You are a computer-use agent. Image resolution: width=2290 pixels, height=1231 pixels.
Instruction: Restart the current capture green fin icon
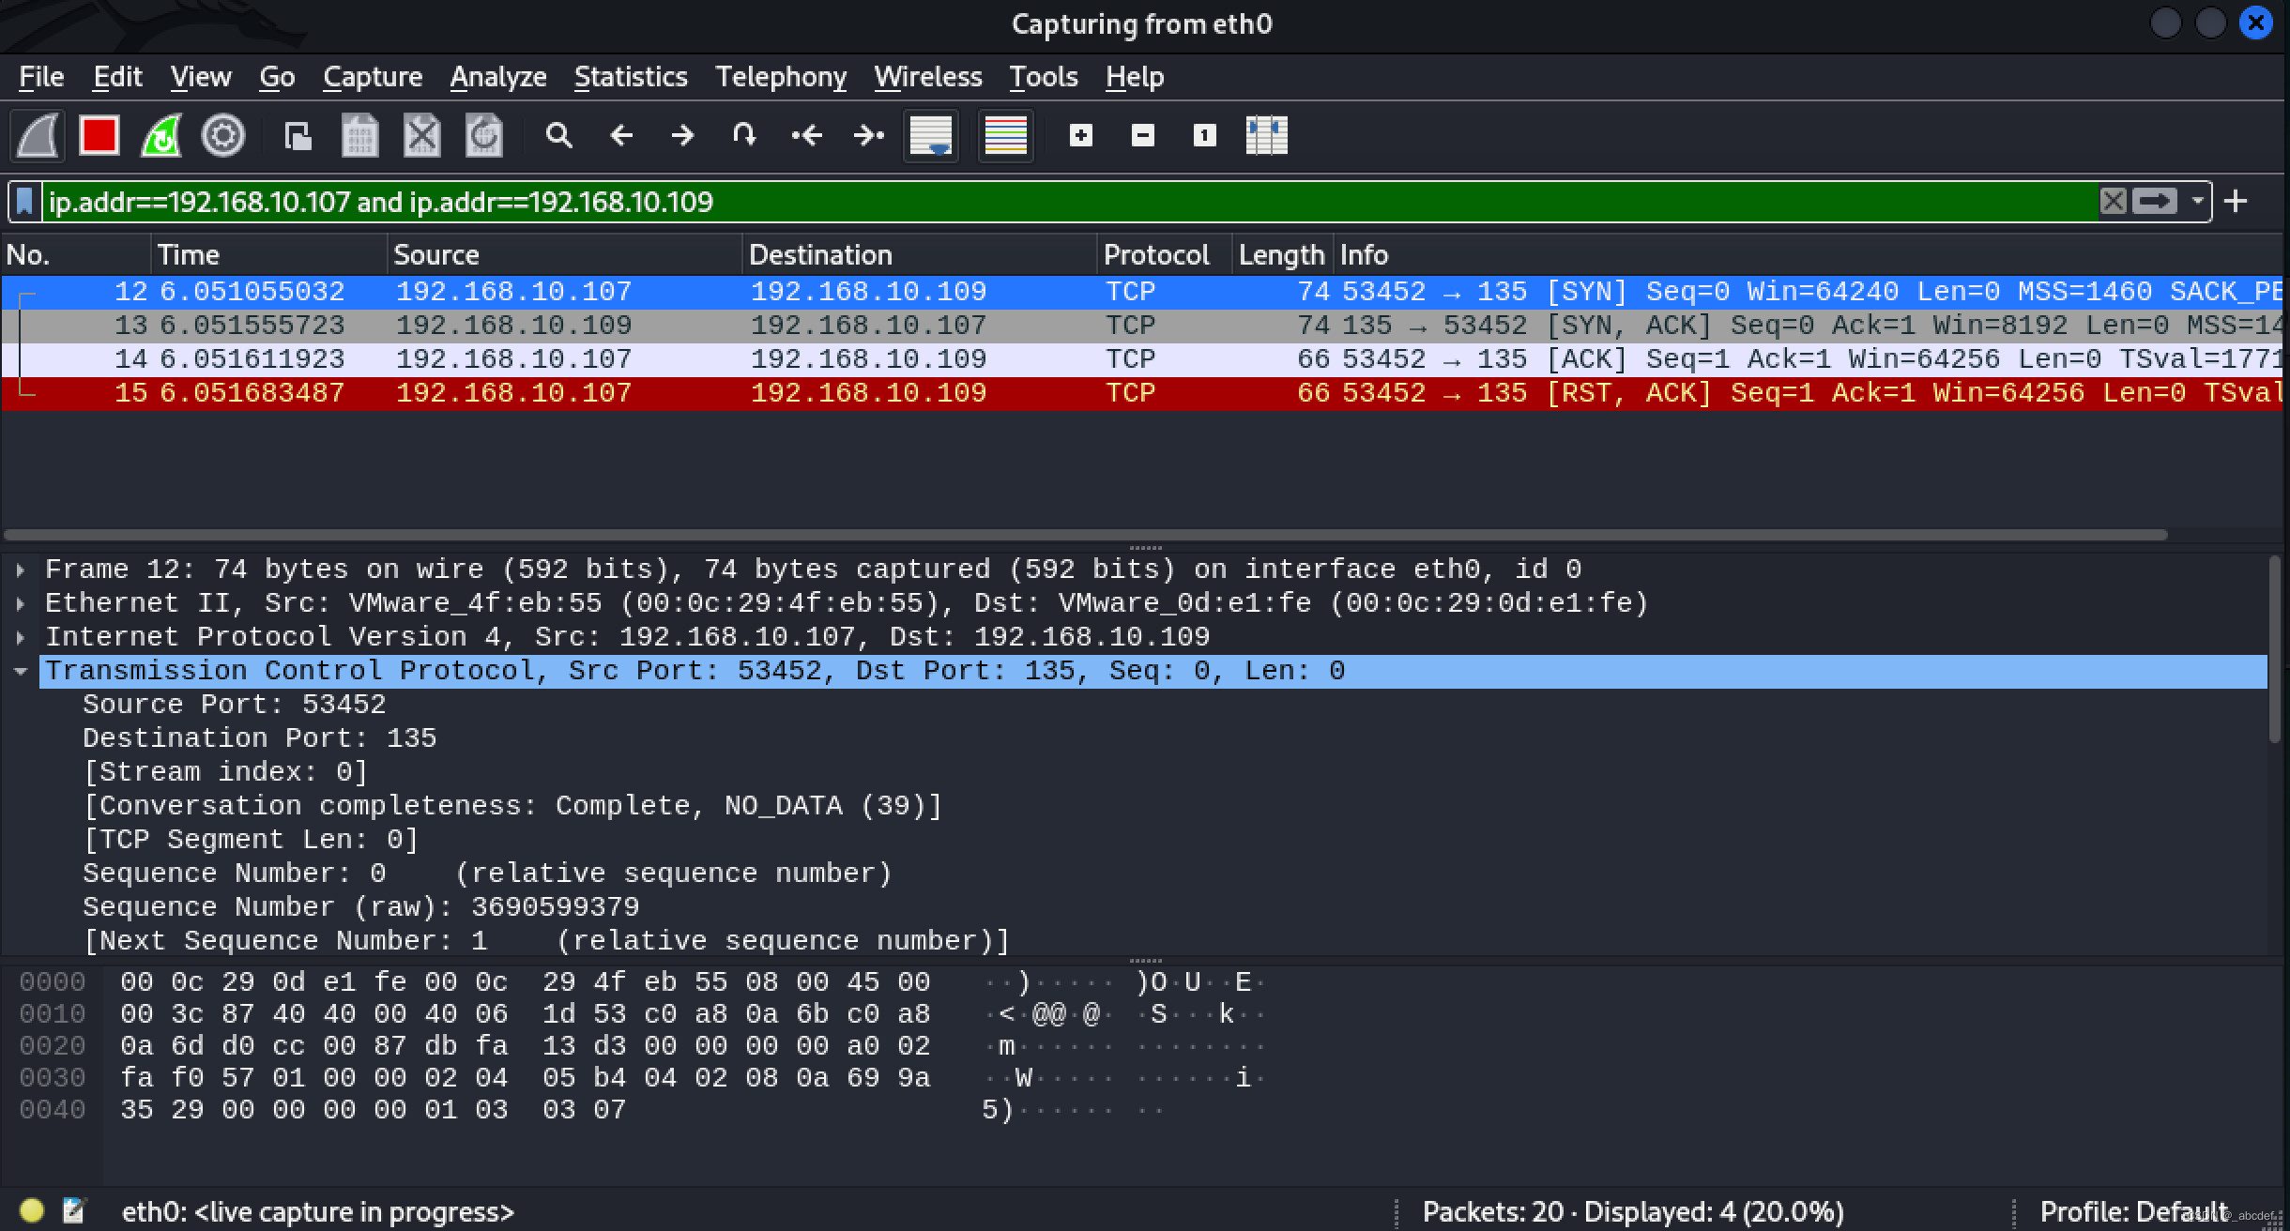coord(161,136)
